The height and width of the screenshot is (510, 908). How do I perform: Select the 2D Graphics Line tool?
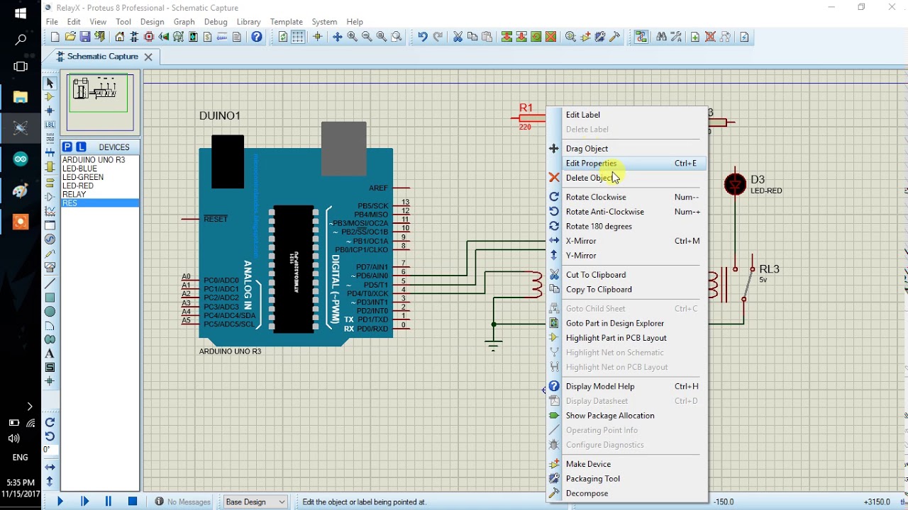point(50,283)
